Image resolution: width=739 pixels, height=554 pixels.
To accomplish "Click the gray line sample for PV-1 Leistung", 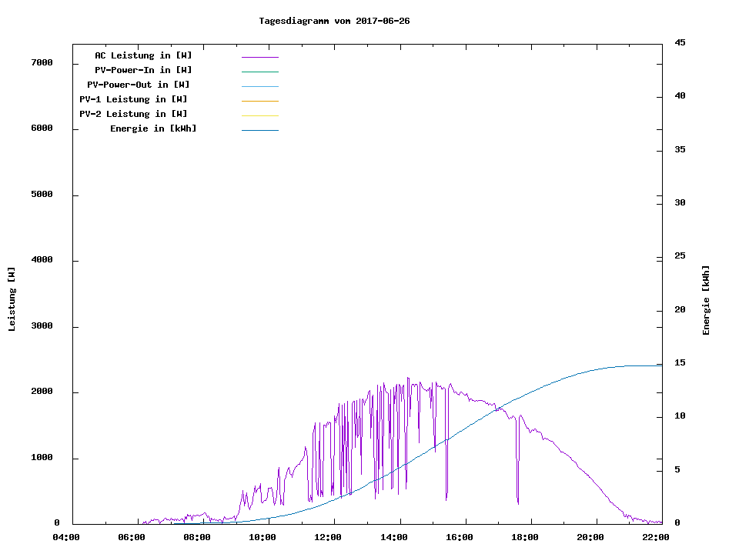I will point(259,101).
